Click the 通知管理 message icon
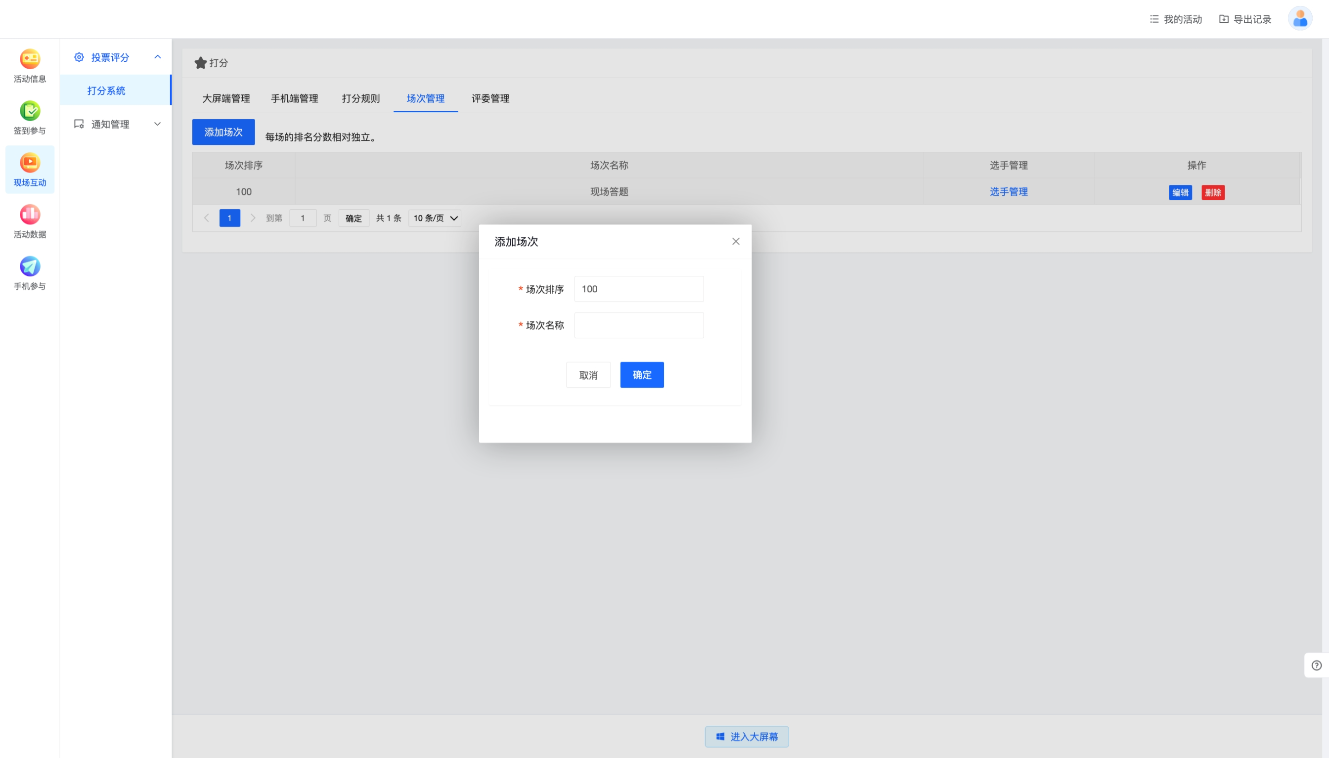This screenshot has height=758, width=1329. coord(79,124)
